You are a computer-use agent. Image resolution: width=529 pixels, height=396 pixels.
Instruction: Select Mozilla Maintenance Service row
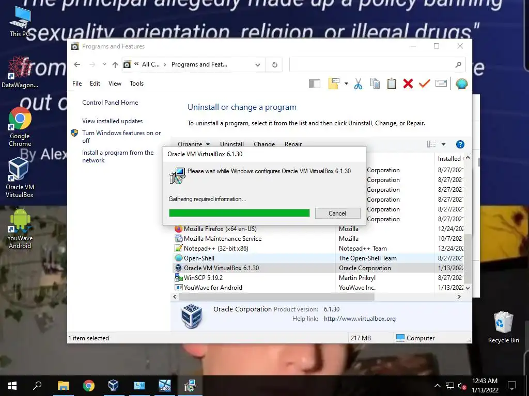[x=319, y=239]
